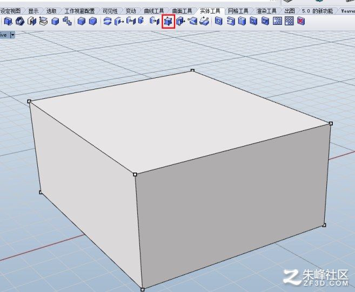The width and height of the screenshot is (355, 292).
Task: Click the rectangular array hole grid icon
Action: [x=289, y=21]
